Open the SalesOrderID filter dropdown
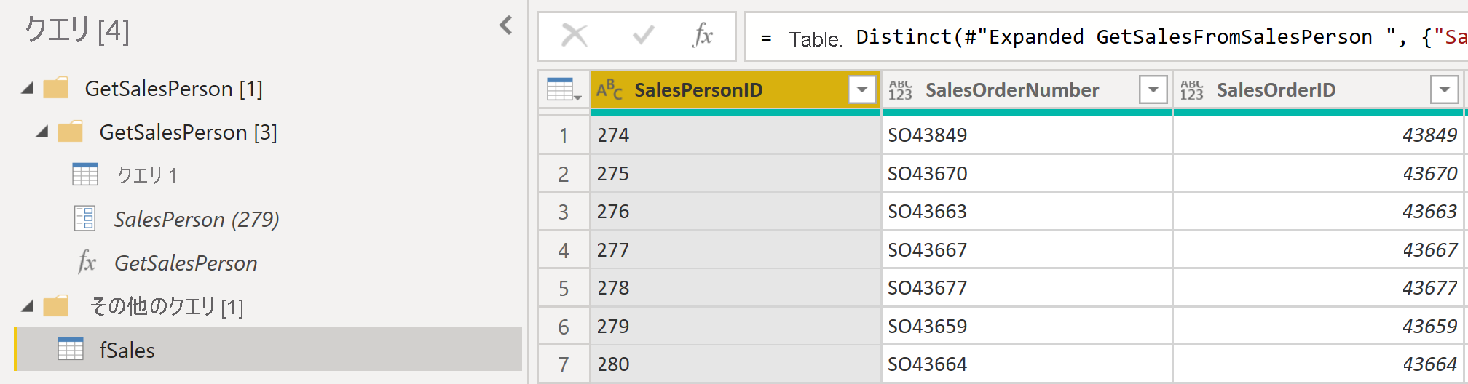This screenshot has width=1468, height=384. (1445, 90)
